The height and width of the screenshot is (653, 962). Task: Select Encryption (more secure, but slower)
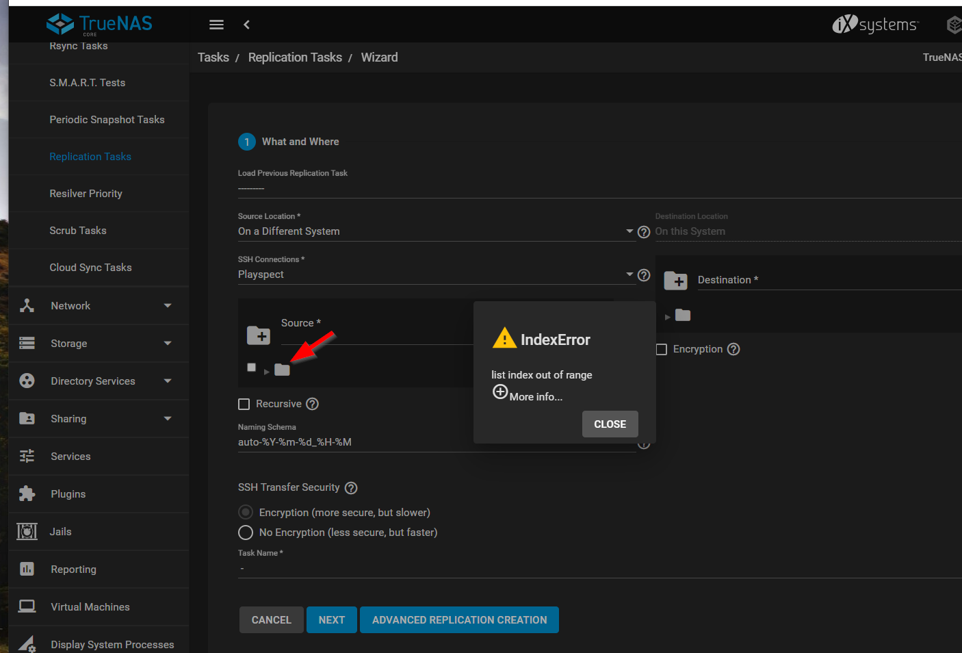(246, 513)
